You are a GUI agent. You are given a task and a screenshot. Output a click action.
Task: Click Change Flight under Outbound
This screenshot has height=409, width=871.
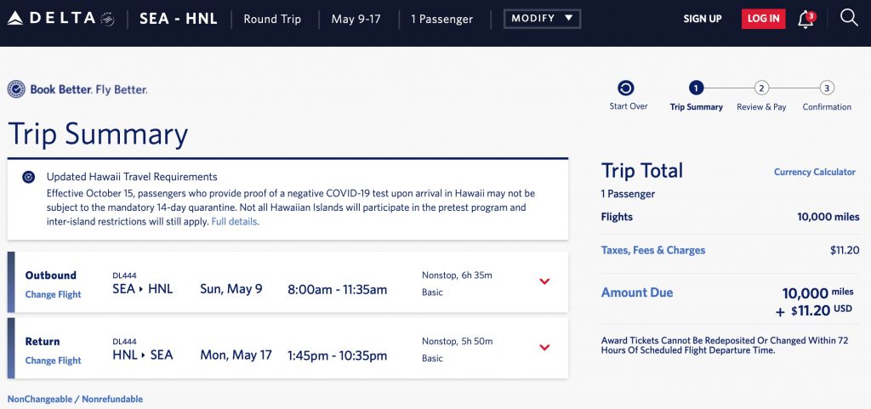point(53,294)
